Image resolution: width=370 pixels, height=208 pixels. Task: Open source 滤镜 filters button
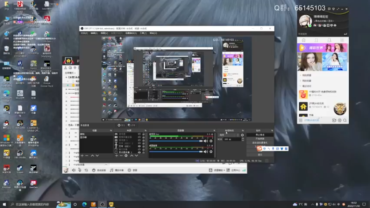[x=131, y=125]
